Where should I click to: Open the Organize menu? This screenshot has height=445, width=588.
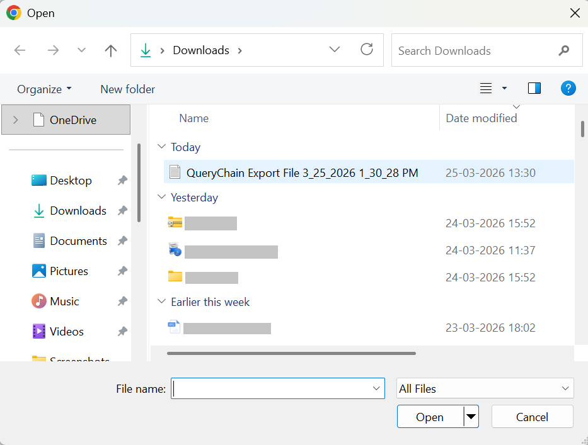pyautogui.click(x=44, y=89)
